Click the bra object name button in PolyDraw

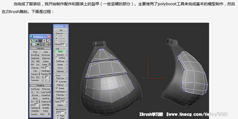pyautogui.click(x=61, y=30)
